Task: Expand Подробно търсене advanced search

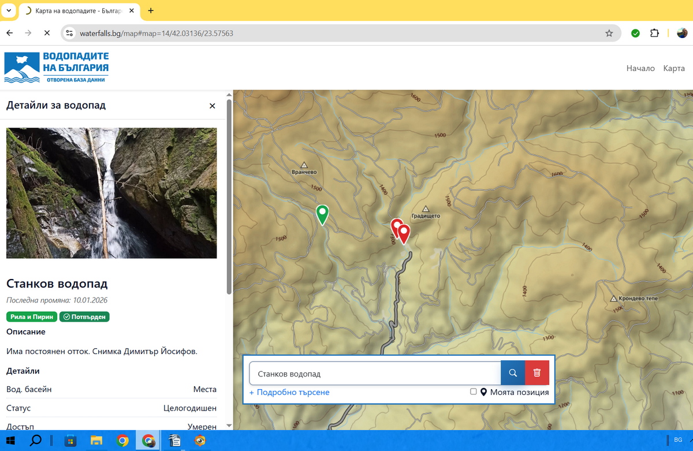Action: (289, 393)
